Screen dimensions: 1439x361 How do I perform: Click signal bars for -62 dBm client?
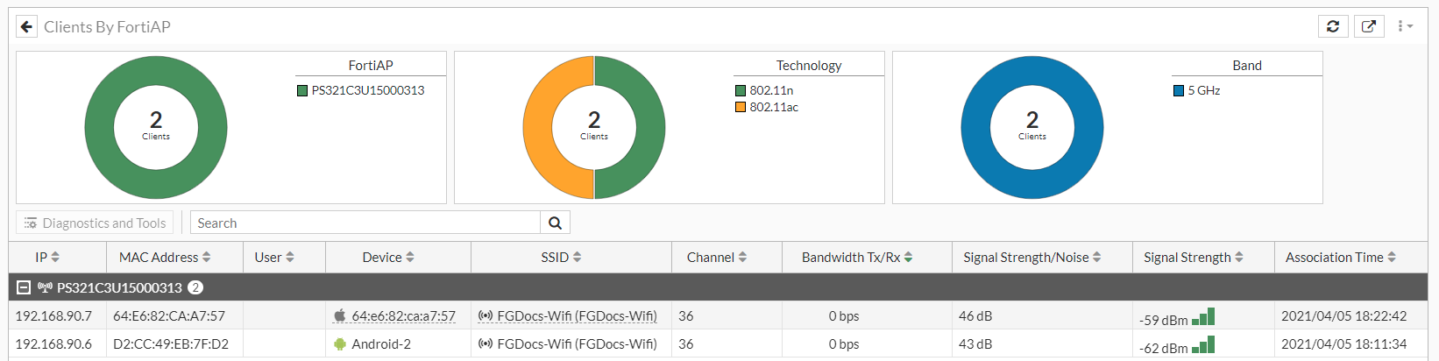click(1203, 345)
